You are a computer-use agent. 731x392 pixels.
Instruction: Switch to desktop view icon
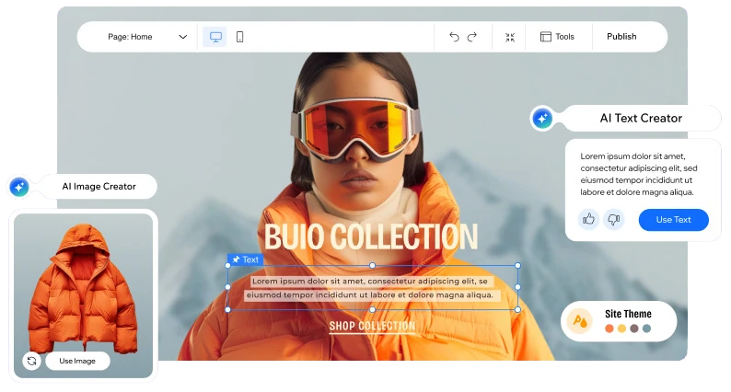pyautogui.click(x=215, y=37)
